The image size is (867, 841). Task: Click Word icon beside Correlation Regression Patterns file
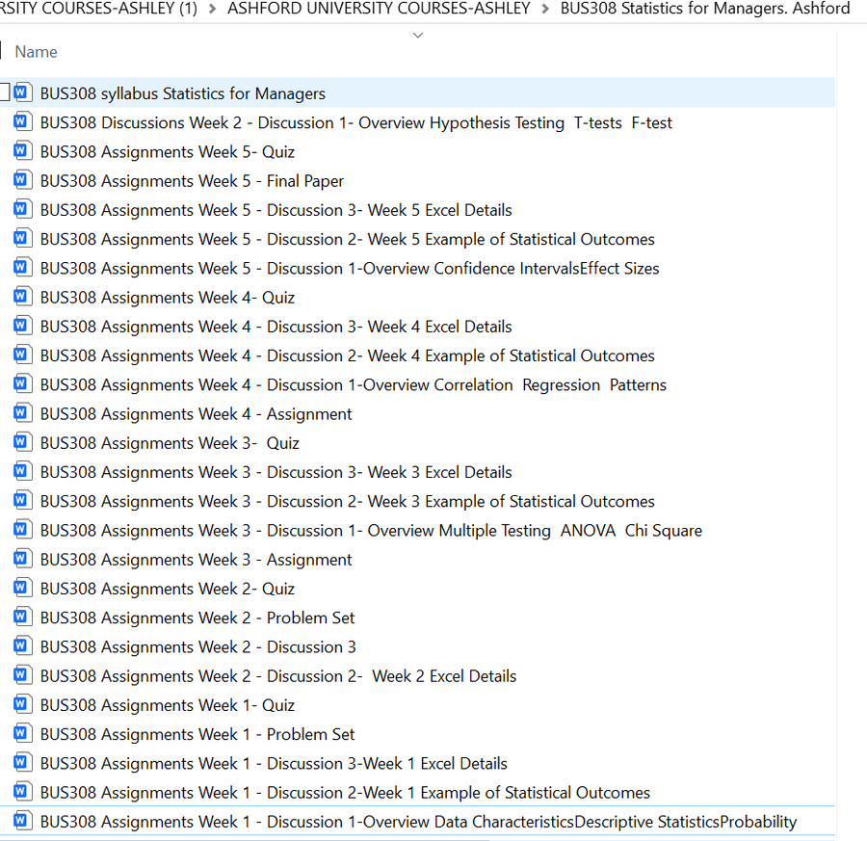coord(22,384)
